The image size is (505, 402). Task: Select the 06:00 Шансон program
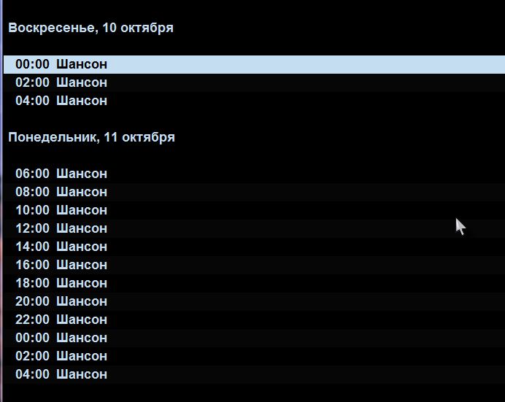point(254,174)
